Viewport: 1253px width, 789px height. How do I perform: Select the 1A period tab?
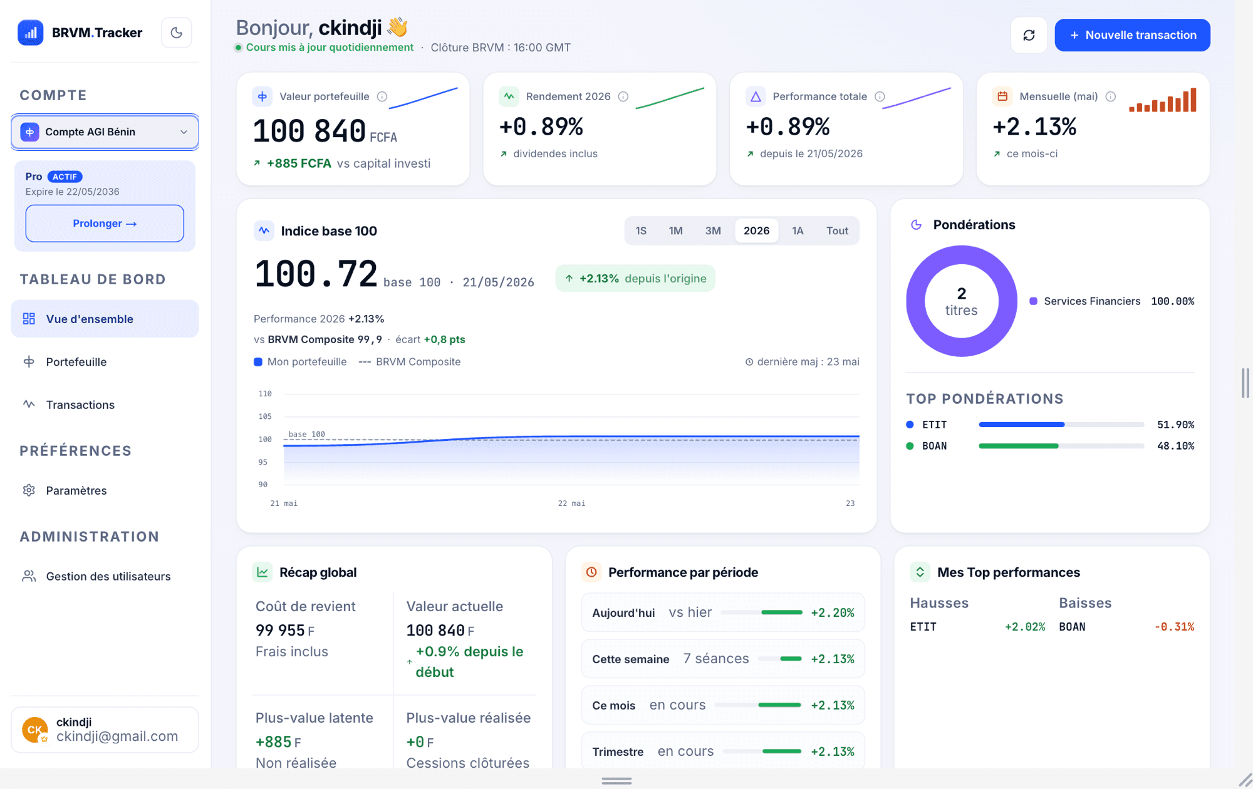798,231
